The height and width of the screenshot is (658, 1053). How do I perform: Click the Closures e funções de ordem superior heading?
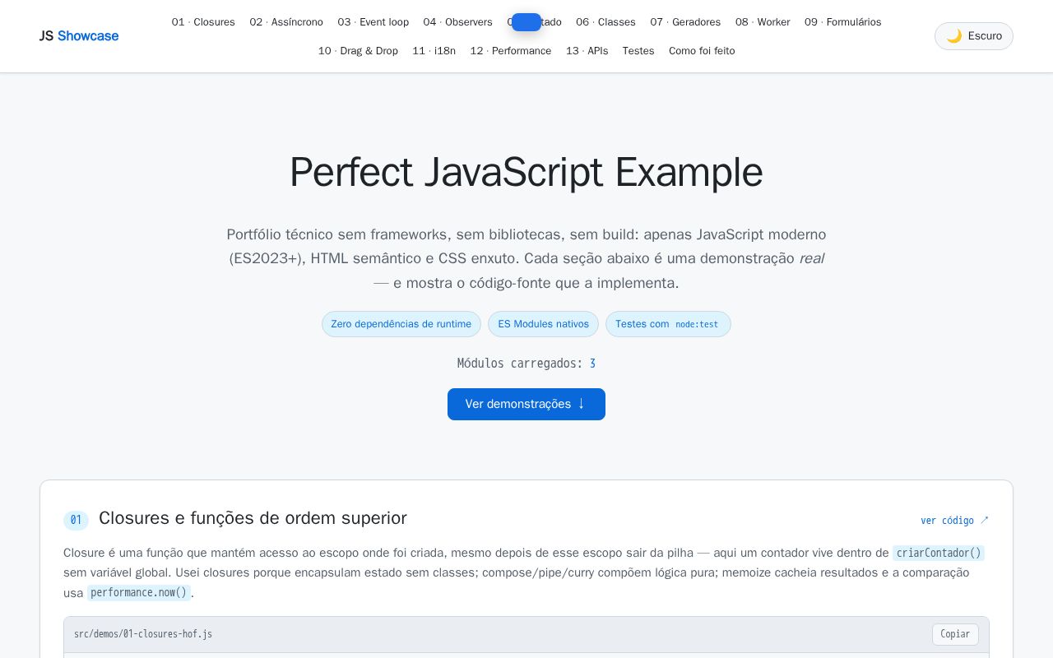(253, 518)
